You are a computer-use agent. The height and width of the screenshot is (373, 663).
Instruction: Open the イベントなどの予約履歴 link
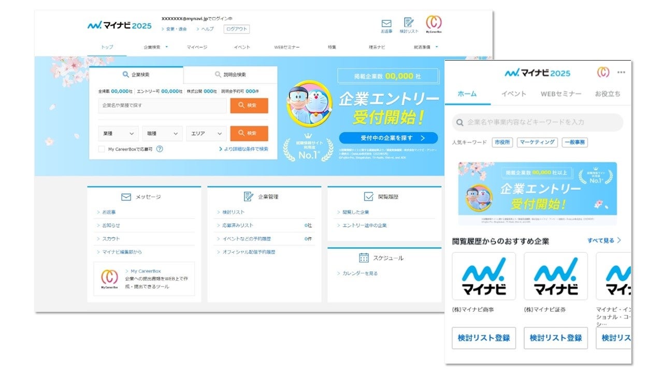pos(243,239)
